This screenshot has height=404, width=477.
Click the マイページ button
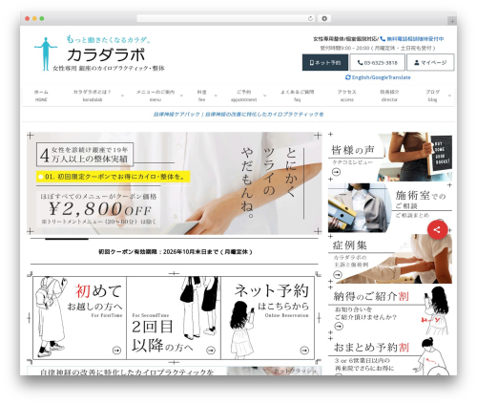click(430, 62)
